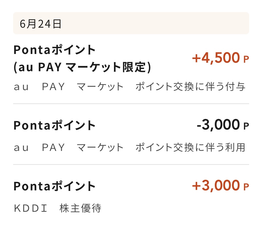
Task: Tap the black P icon beside -3,000
Action: pos(246,126)
